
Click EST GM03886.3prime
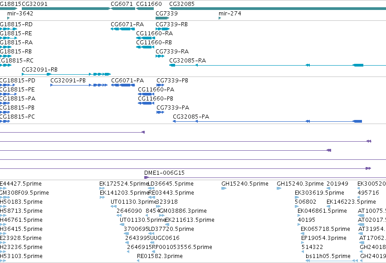click(183, 211)
